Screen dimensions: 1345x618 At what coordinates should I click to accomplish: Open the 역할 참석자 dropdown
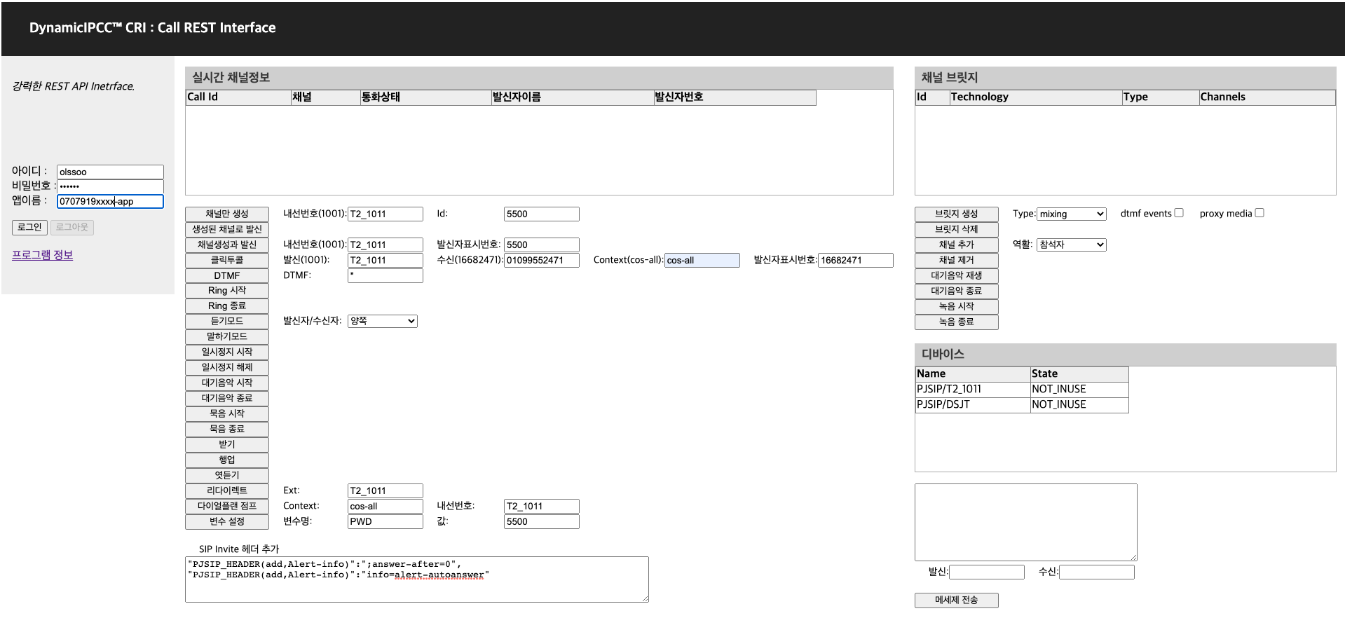tap(1072, 245)
